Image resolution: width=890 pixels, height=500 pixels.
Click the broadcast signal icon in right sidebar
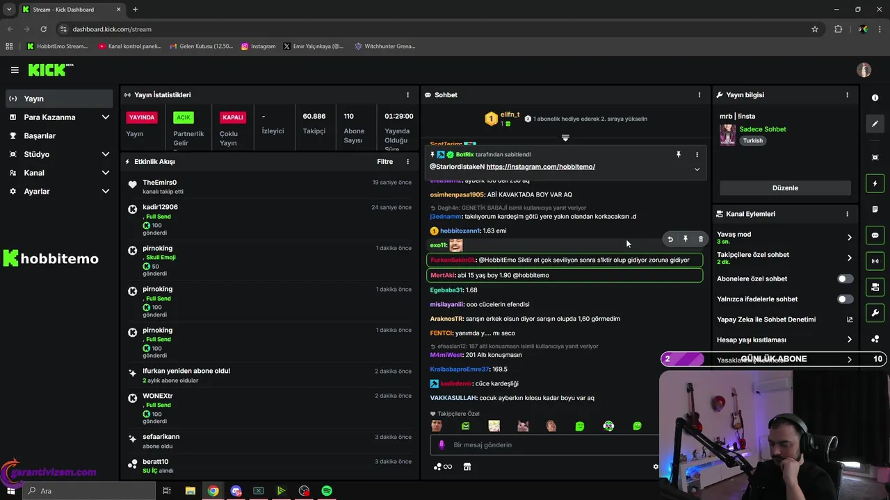[875, 261]
